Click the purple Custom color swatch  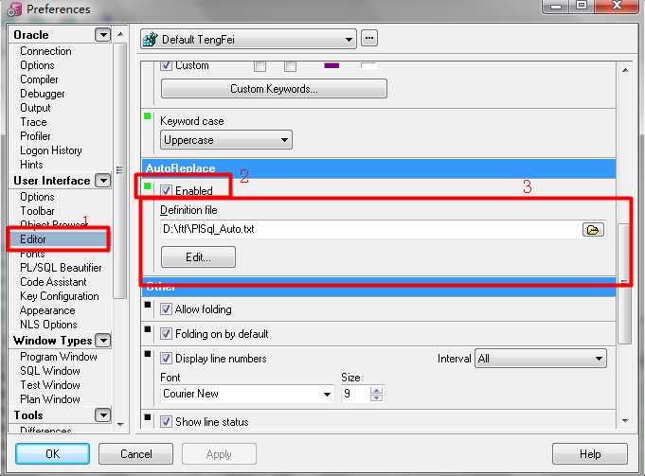click(x=331, y=65)
